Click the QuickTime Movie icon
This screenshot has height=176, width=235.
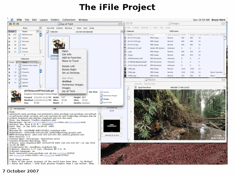pyautogui.click(x=135, y=87)
